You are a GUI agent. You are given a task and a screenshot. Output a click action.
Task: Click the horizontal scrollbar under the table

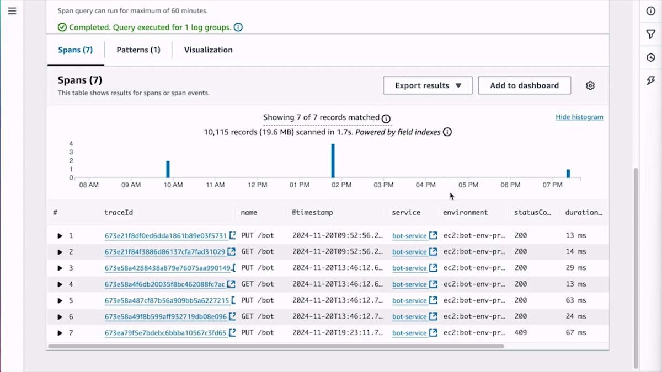(276, 347)
